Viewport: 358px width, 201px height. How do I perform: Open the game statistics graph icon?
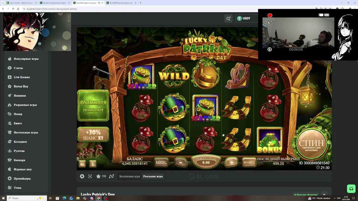(x=111, y=176)
